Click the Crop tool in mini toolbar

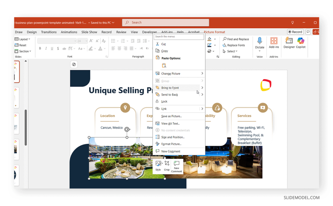click(x=166, y=165)
